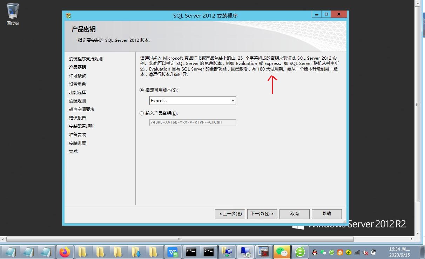
Task: Select 安装规则 in the step list
Action: point(77,101)
